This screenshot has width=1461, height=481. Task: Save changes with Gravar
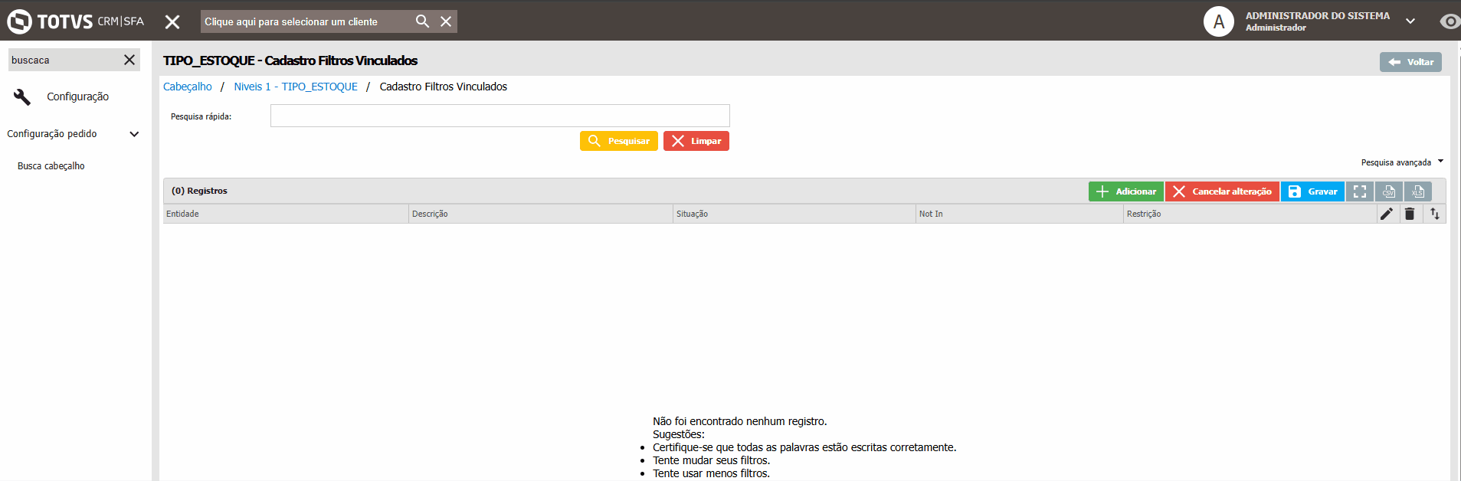pyautogui.click(x=1312, y=191)
